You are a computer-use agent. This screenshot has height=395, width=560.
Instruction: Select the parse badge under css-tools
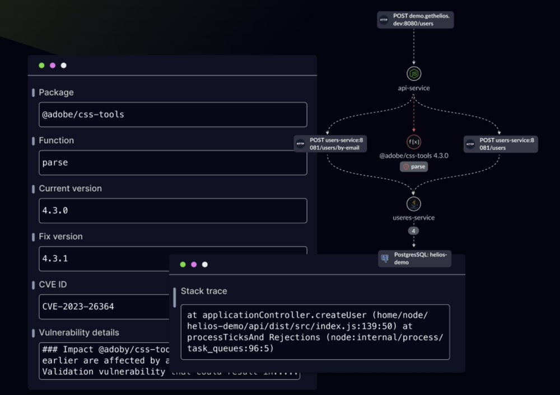414,167
